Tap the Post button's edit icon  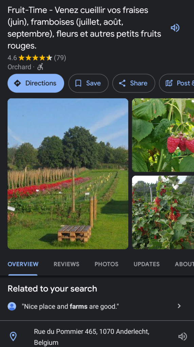pyautogui.click(x=169, y=83)
